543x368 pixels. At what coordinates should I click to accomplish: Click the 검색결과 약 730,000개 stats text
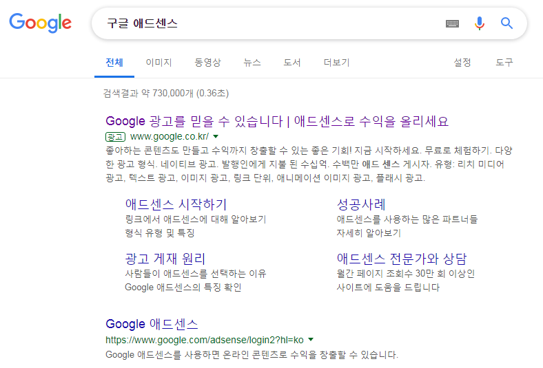166,94
